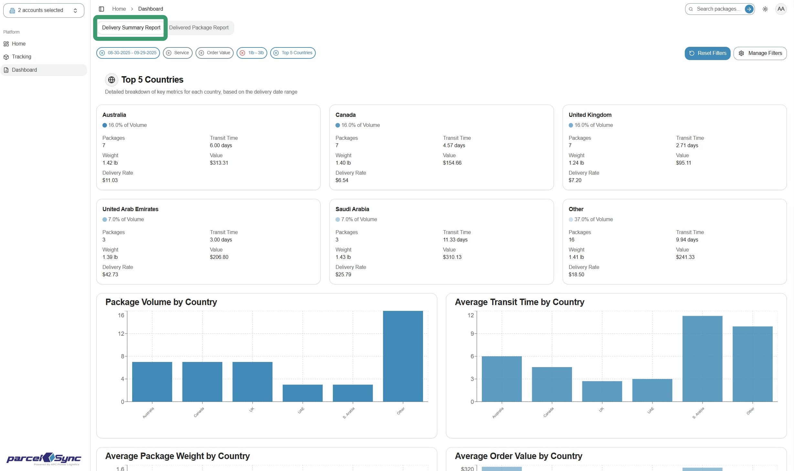Open the Service filter chip
This screenshot has width=794, height=471.
pos(178,53)
